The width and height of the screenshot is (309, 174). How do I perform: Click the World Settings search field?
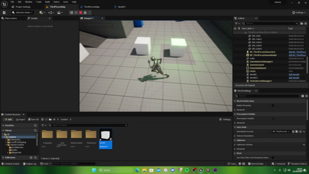(267, 96)
